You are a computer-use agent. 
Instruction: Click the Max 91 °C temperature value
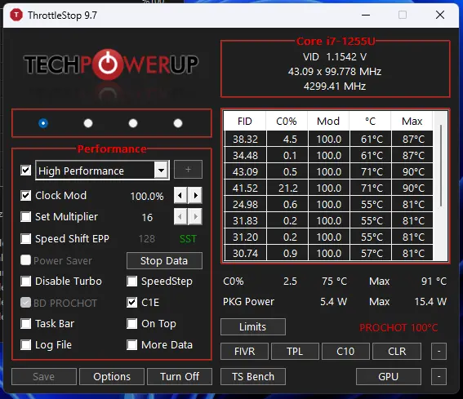click(434, 282)
